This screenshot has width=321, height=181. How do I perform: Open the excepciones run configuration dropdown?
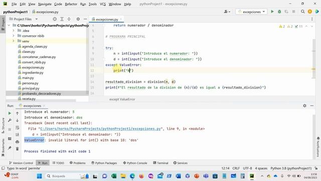pos(251,12)
